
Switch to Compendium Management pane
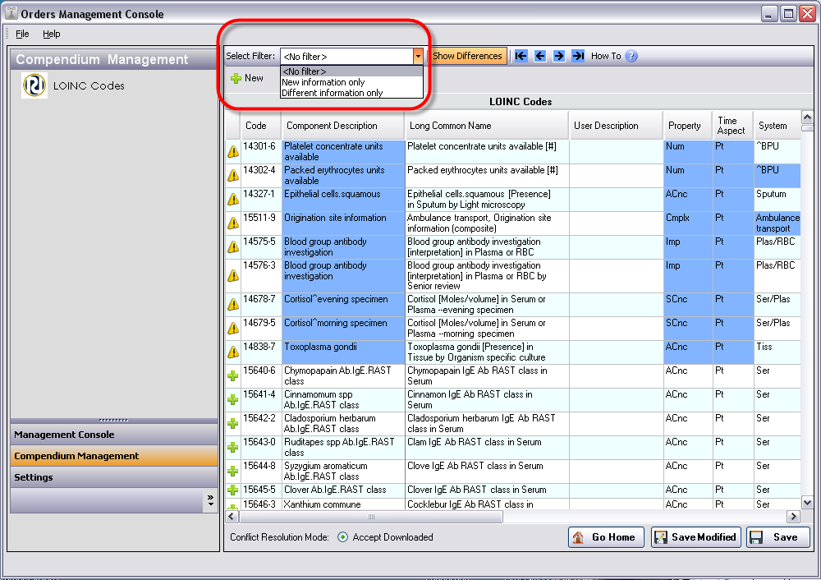coord(113,456)
